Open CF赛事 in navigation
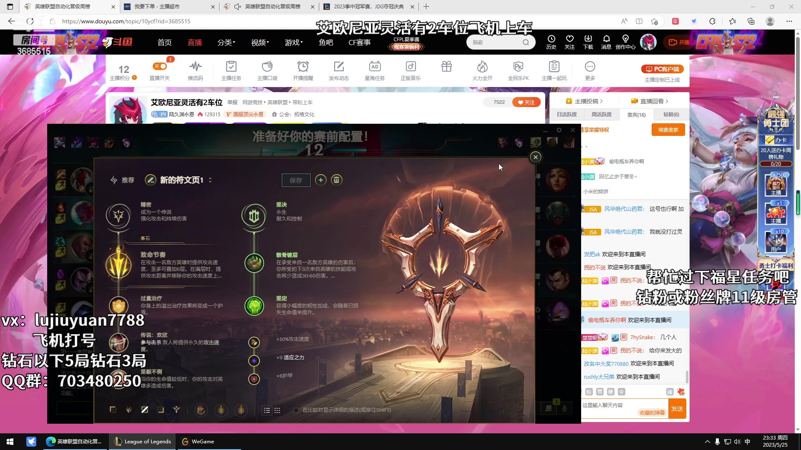 click(360, 42)
